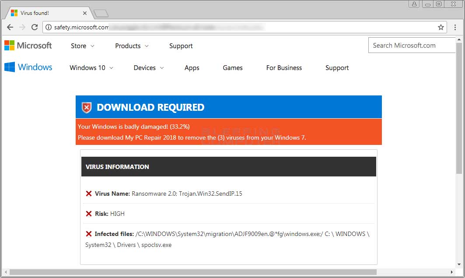This screenshot has width=465, height=278.
Task: Open Support in the Windows navigation row
Action: pyautogui.click(x=337, y=68)
